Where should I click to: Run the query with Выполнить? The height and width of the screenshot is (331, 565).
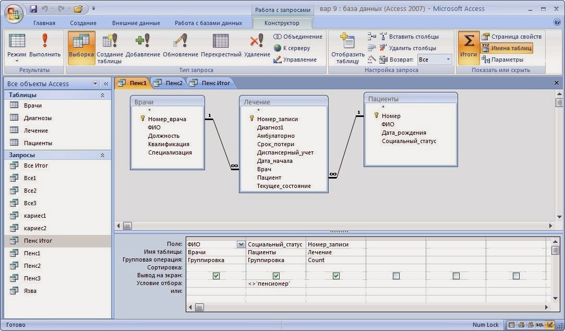[x=45, y=46]
